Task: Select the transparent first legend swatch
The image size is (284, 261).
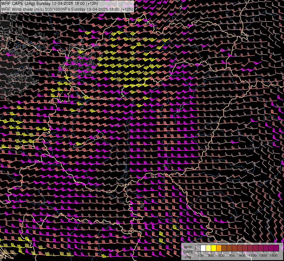Action: tap(198, 248)
